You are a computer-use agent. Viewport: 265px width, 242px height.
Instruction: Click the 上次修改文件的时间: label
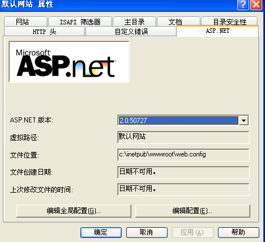[x=41, y=190]
